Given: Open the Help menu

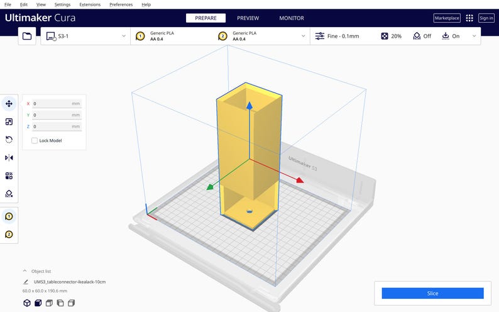Looking at the screenshot, I should click(x=146, y=4).
